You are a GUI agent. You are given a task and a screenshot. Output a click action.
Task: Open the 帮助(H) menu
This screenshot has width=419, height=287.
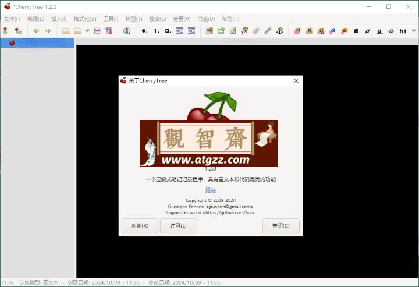(230, 19)
